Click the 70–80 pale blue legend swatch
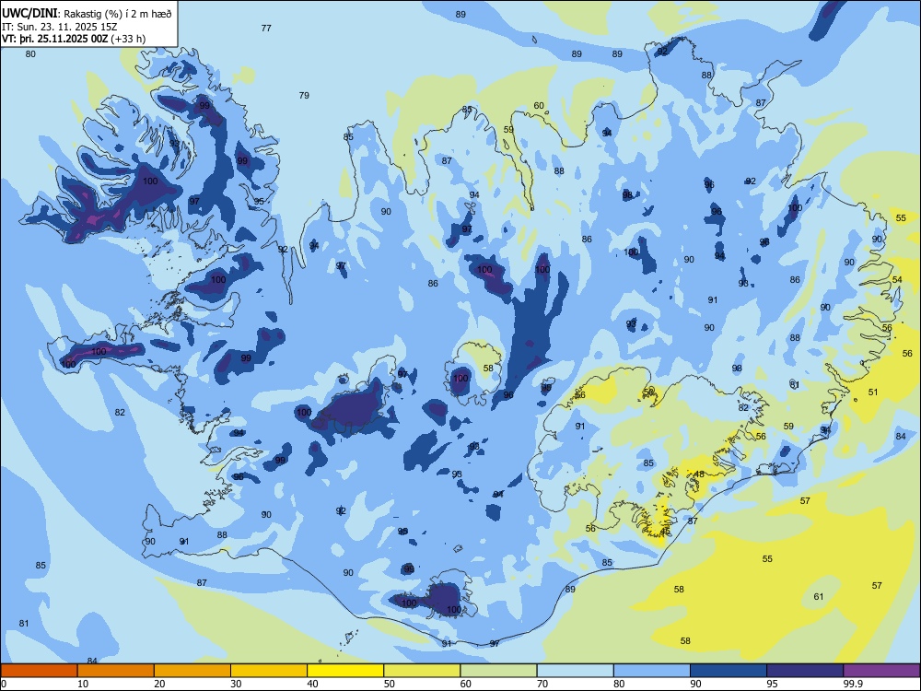Viewport: 921px width, 691px height. coord(575,671)
